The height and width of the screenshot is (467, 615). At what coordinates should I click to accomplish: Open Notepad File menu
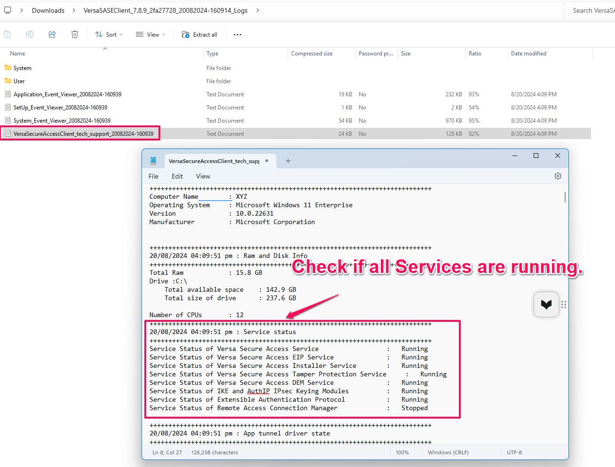pos(153,176)
